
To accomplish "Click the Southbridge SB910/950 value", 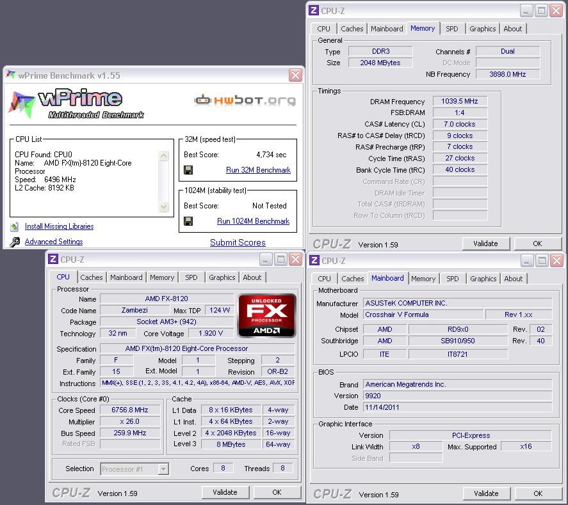I will coord(457,341).
